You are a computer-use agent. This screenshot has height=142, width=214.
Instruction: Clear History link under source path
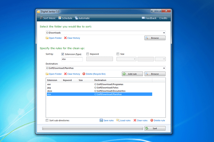74,38
